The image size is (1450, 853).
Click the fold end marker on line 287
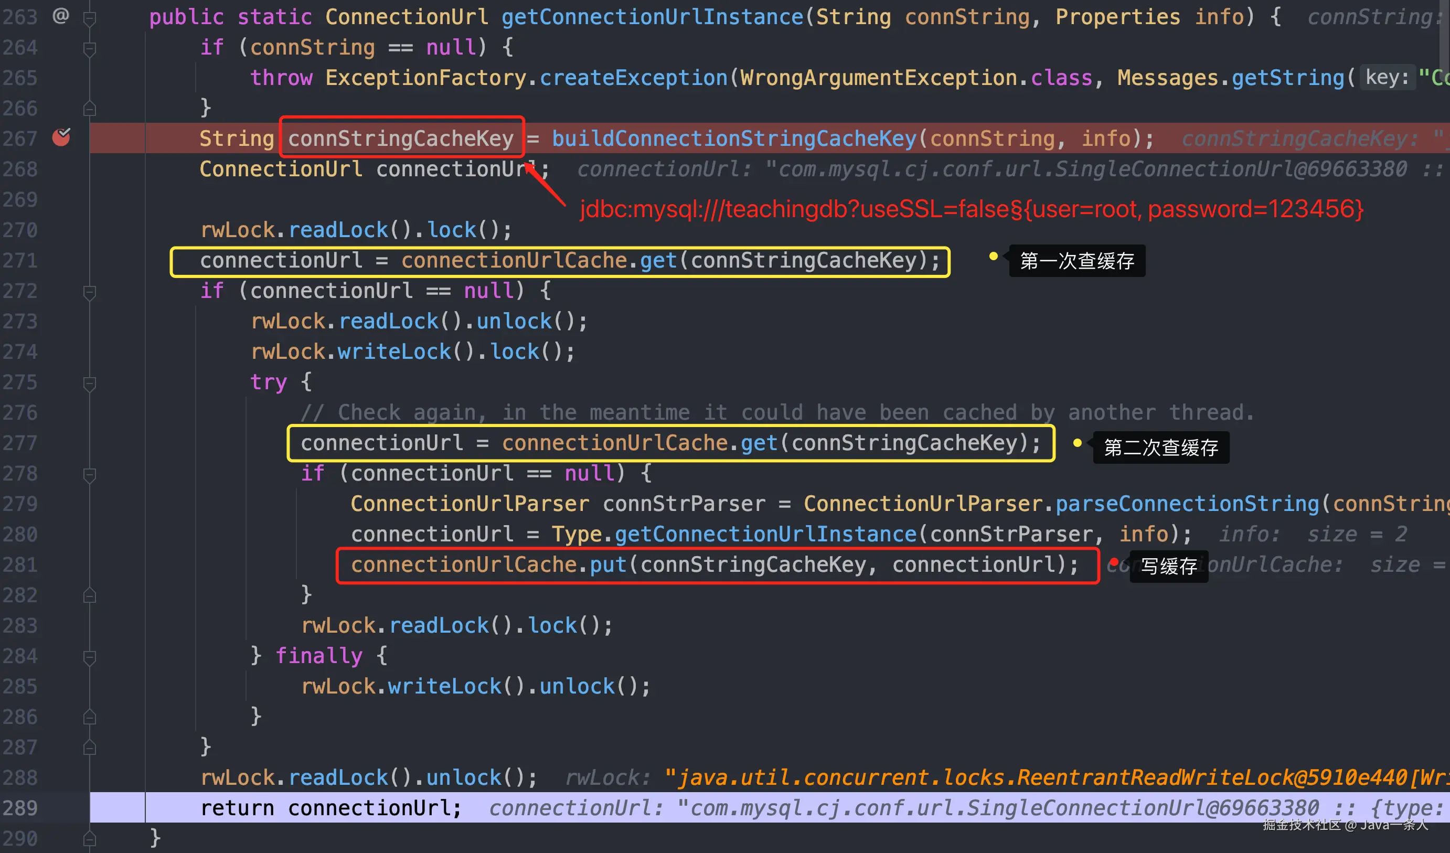pos(89,747)
